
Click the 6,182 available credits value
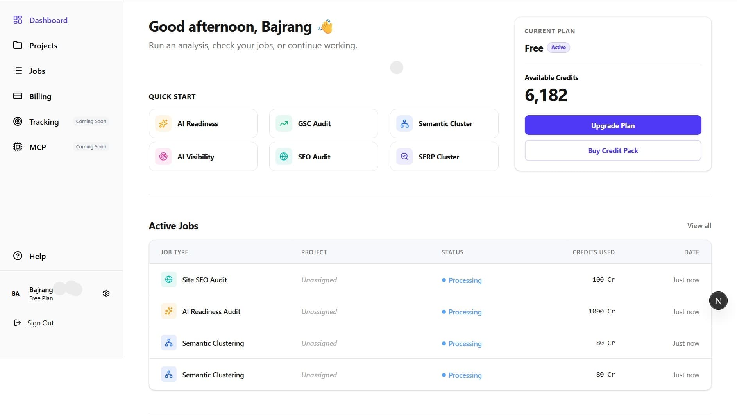pyautogui.click(x=546, y=95)
